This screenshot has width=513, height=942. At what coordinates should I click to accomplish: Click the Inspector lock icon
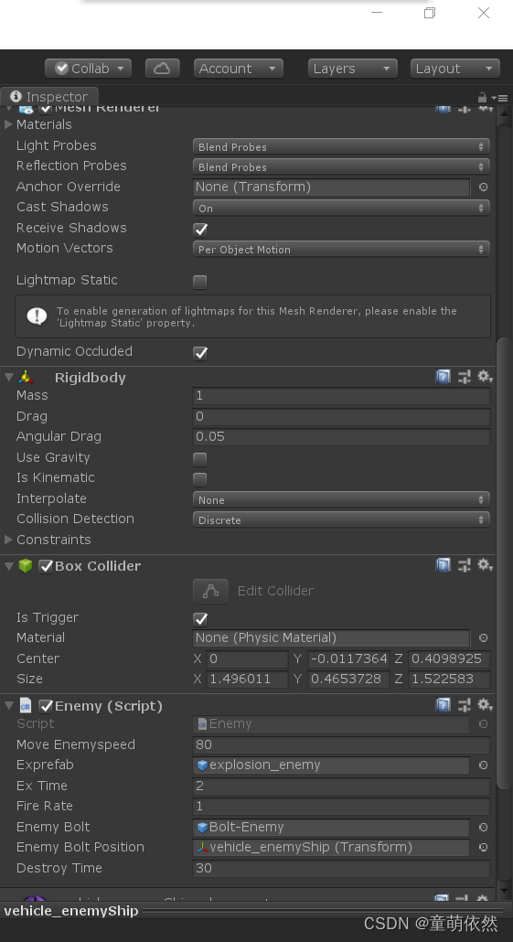point(482,97)
